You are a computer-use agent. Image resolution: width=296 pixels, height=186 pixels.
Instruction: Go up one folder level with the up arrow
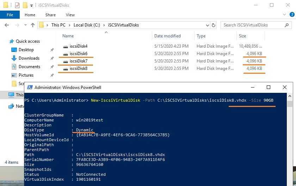point(33,25)
